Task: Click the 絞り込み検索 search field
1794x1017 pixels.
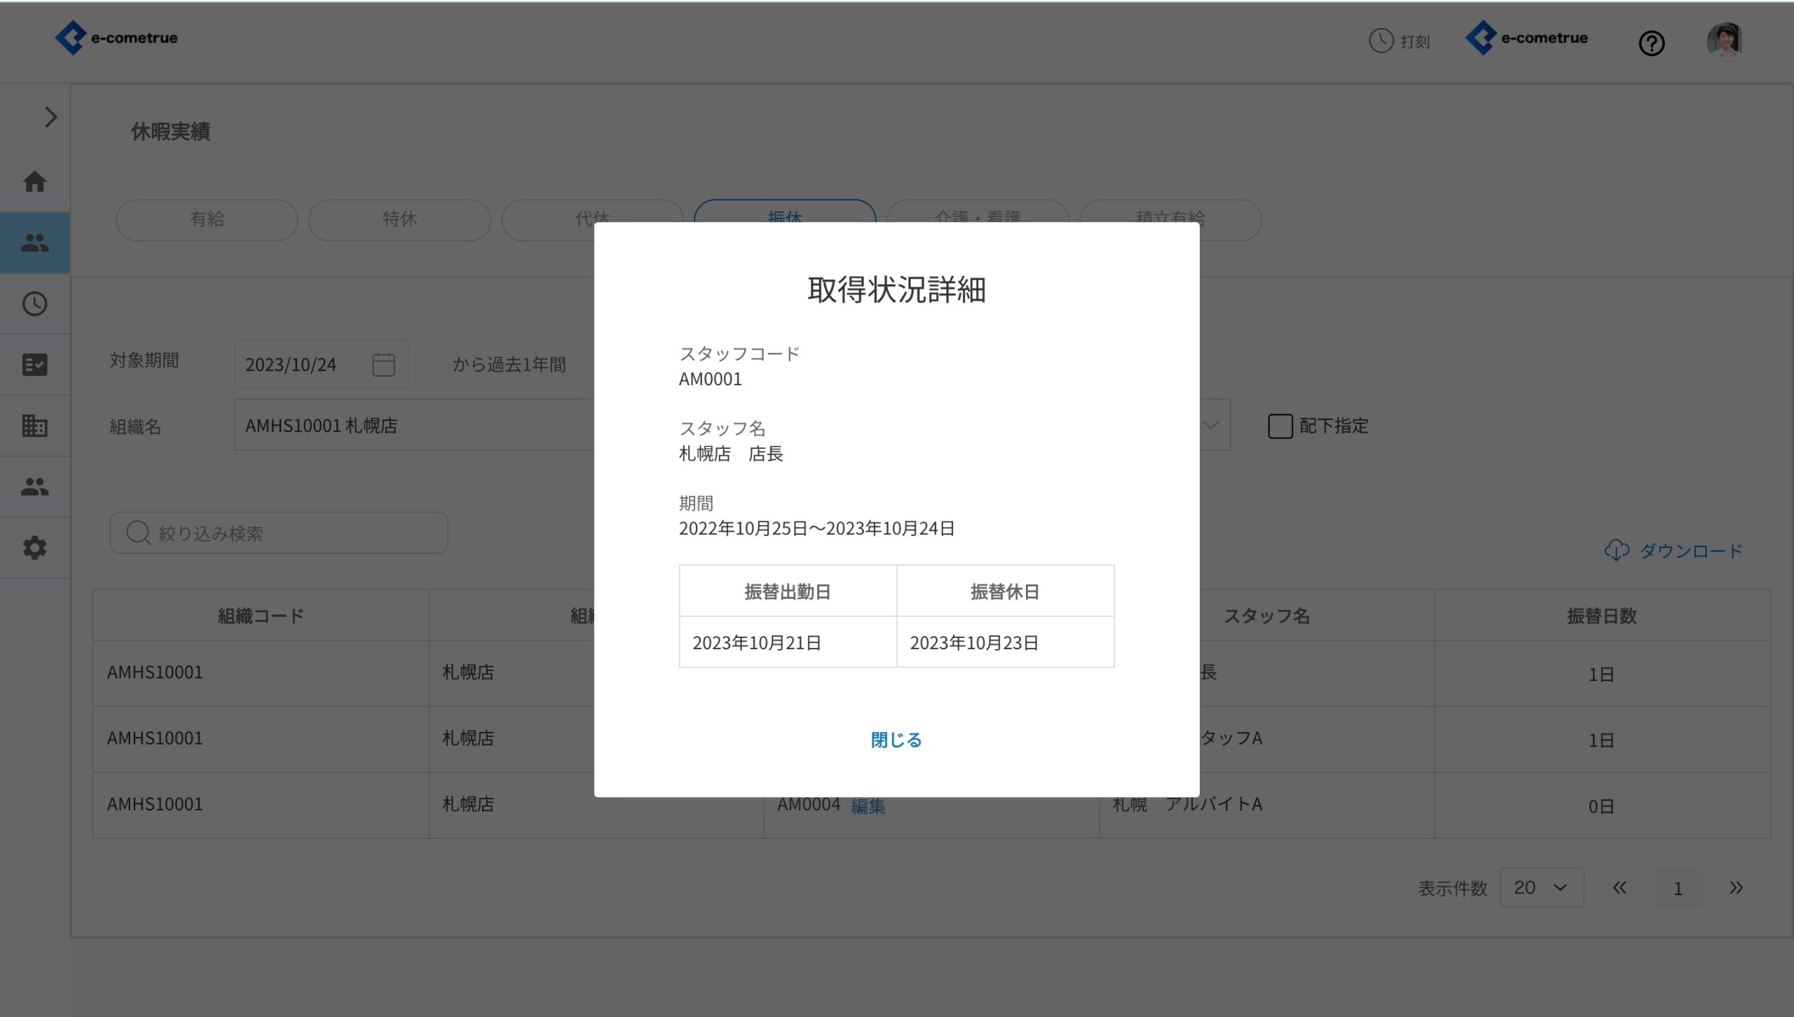Action: click(x=279, y=533)
